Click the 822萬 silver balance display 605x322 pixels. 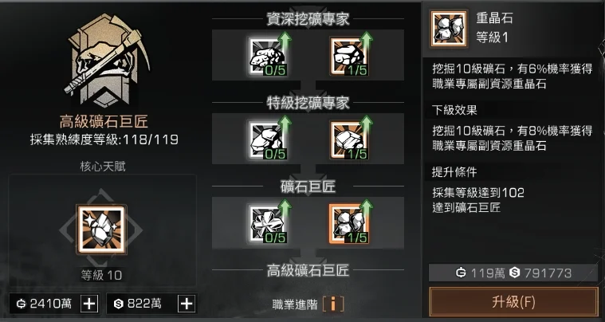click(x=142, y=304)
